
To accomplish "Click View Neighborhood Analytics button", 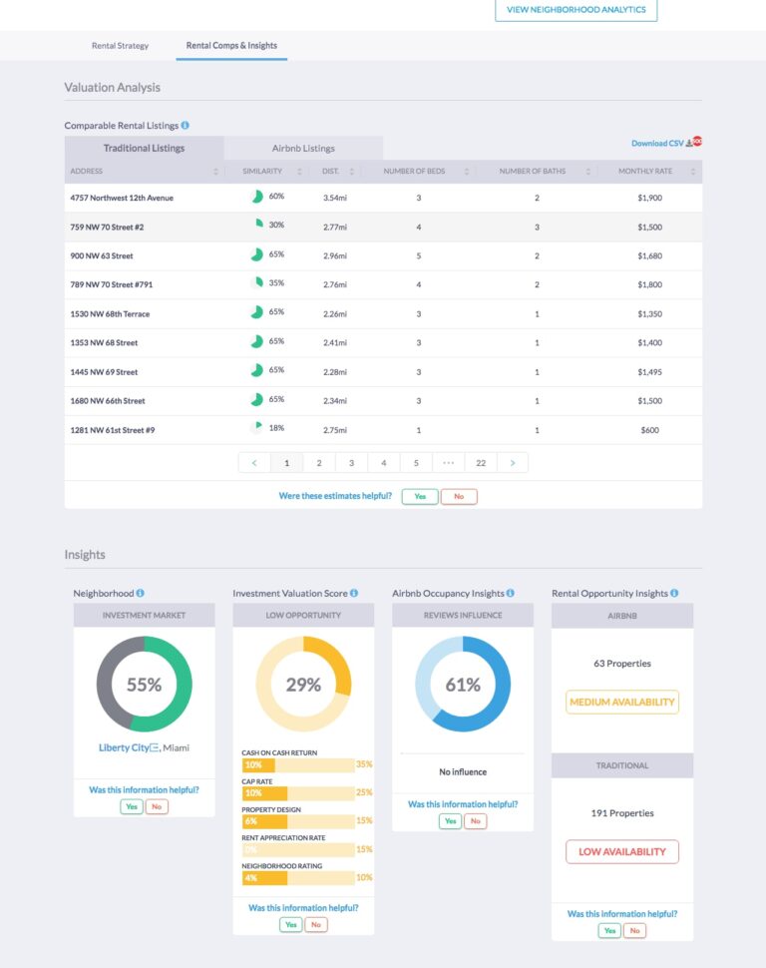I will (x=575, y=10).
